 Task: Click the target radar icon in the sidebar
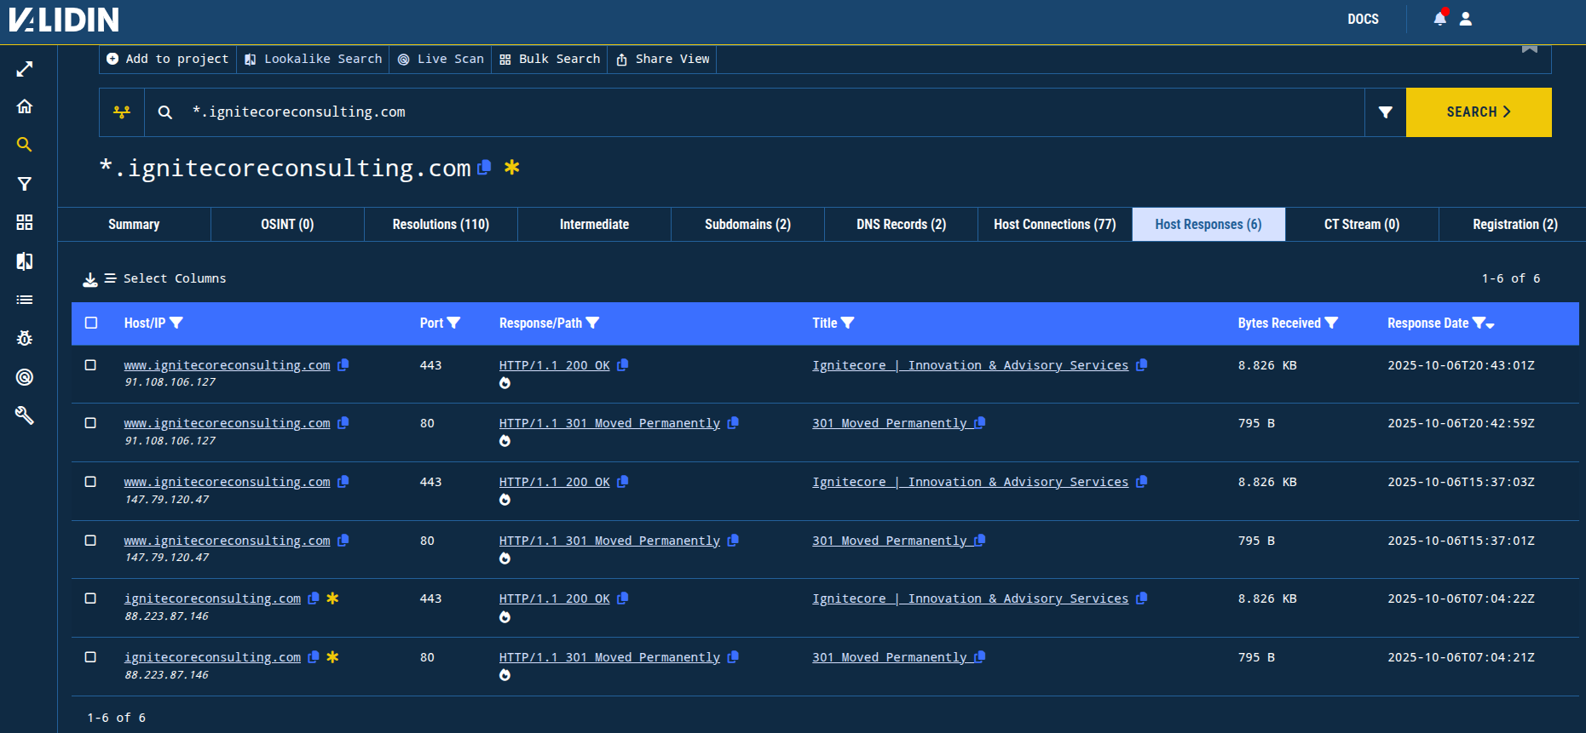(25, 377)
